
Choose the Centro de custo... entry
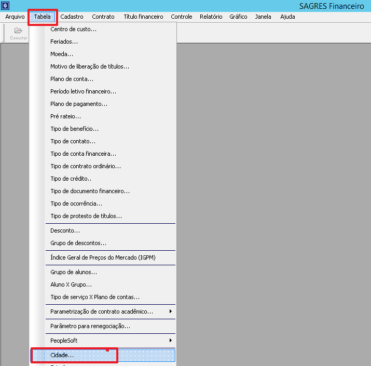(x=73, y=29)
